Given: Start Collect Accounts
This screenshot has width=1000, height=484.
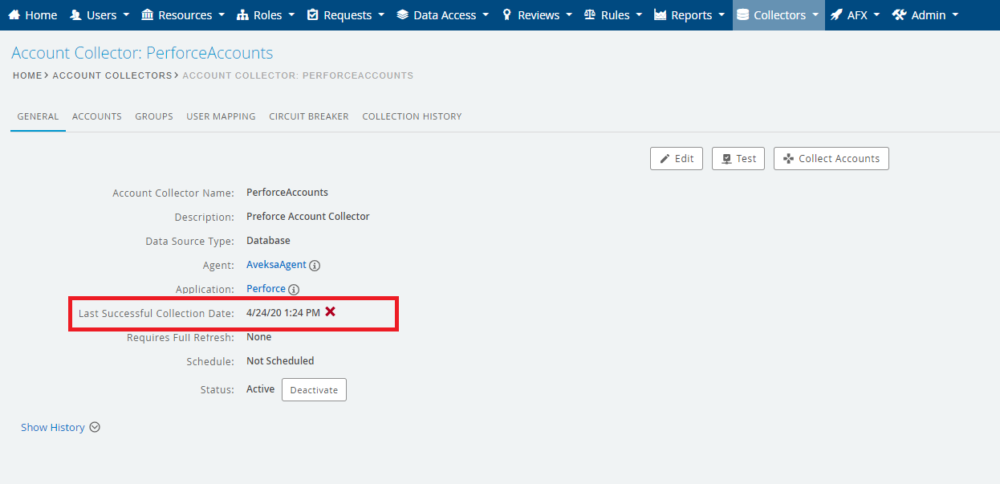Looking at the screenshot, I should click(x=831, y=159).
